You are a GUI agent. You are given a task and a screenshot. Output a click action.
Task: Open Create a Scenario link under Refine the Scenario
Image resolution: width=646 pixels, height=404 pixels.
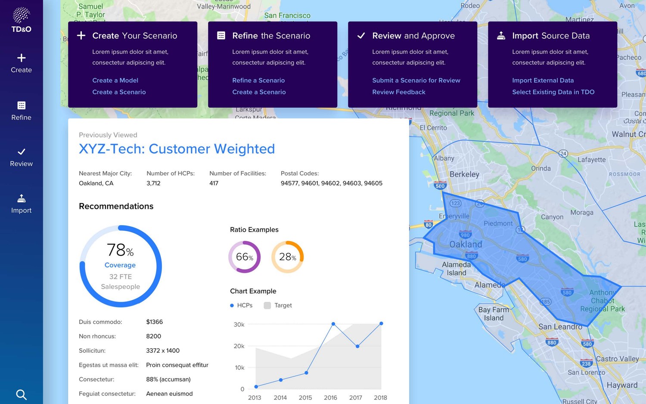click(x=259, y=92)
